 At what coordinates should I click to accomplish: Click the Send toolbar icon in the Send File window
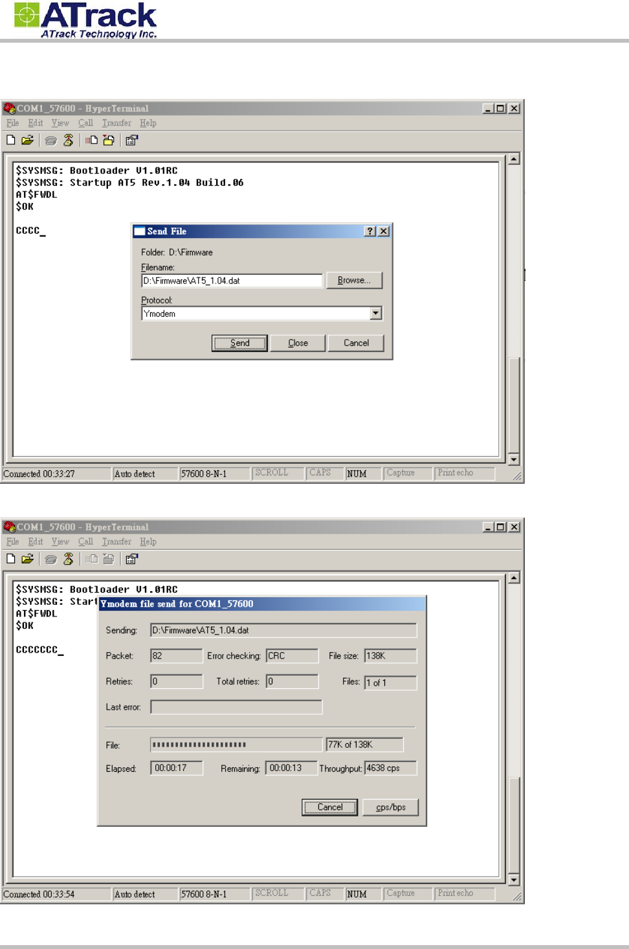[x=92, y=140]
